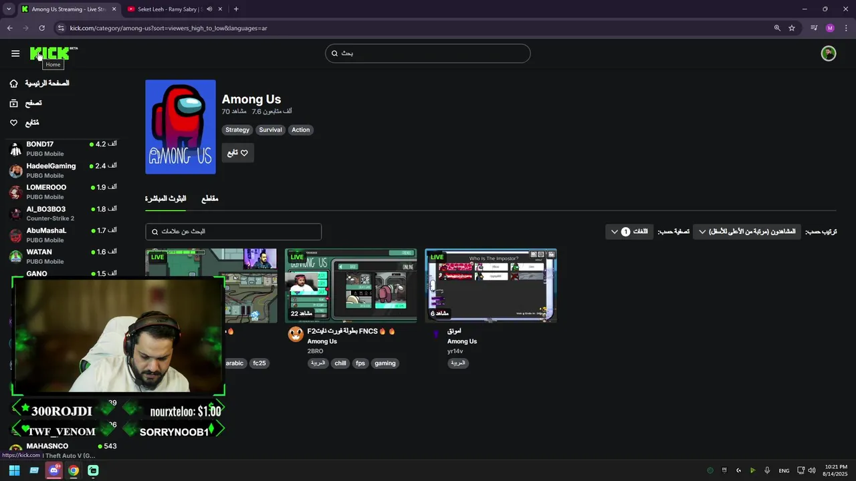This screenshot has width=856, height=481.
Task: Select the live streams tab
Action: pos(166,198)
